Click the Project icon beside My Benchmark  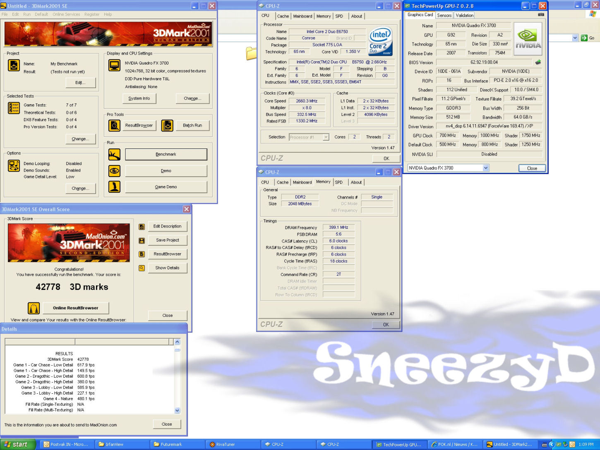[x=14, y=65]
